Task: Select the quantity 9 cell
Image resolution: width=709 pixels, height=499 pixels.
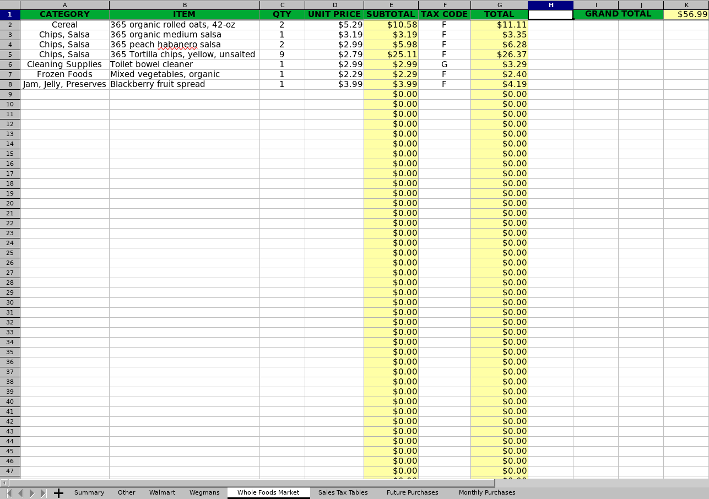Action: point(282,55)
